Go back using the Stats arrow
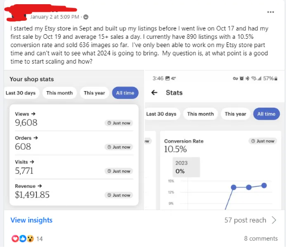 [154, 93]
